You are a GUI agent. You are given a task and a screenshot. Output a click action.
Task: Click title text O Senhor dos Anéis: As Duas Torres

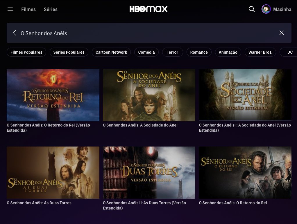(x=39, y=203)
